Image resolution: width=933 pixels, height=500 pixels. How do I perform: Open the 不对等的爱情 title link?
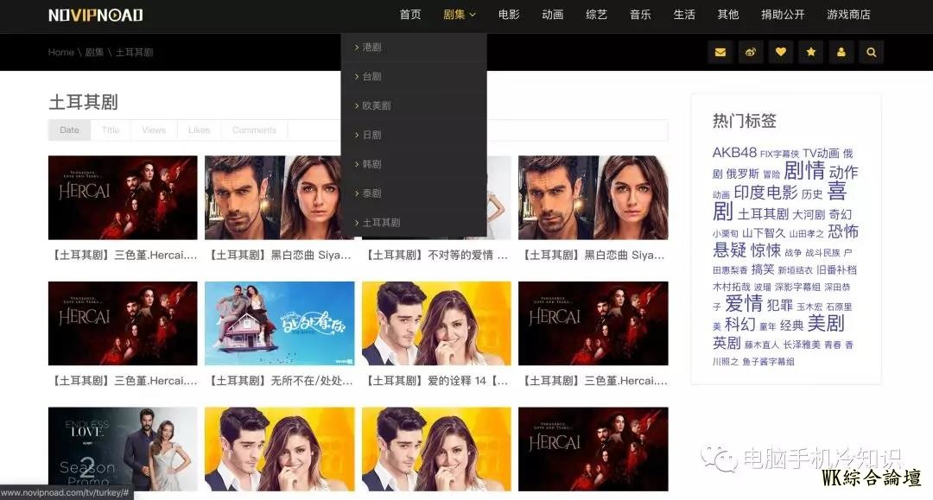pyautogui.click(x=437, y=255)
